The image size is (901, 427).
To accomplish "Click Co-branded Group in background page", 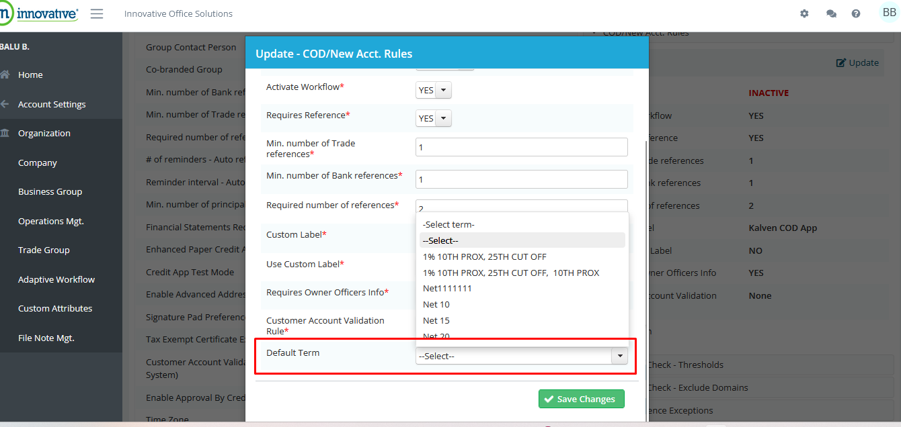I will [184, 69].
